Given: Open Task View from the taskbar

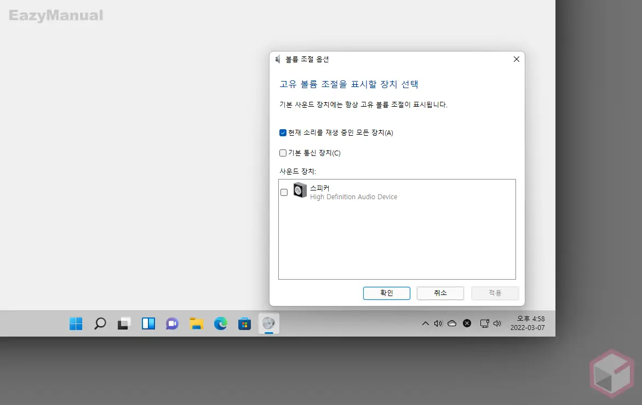Looking at the screenshot, I should coord(124,323).
